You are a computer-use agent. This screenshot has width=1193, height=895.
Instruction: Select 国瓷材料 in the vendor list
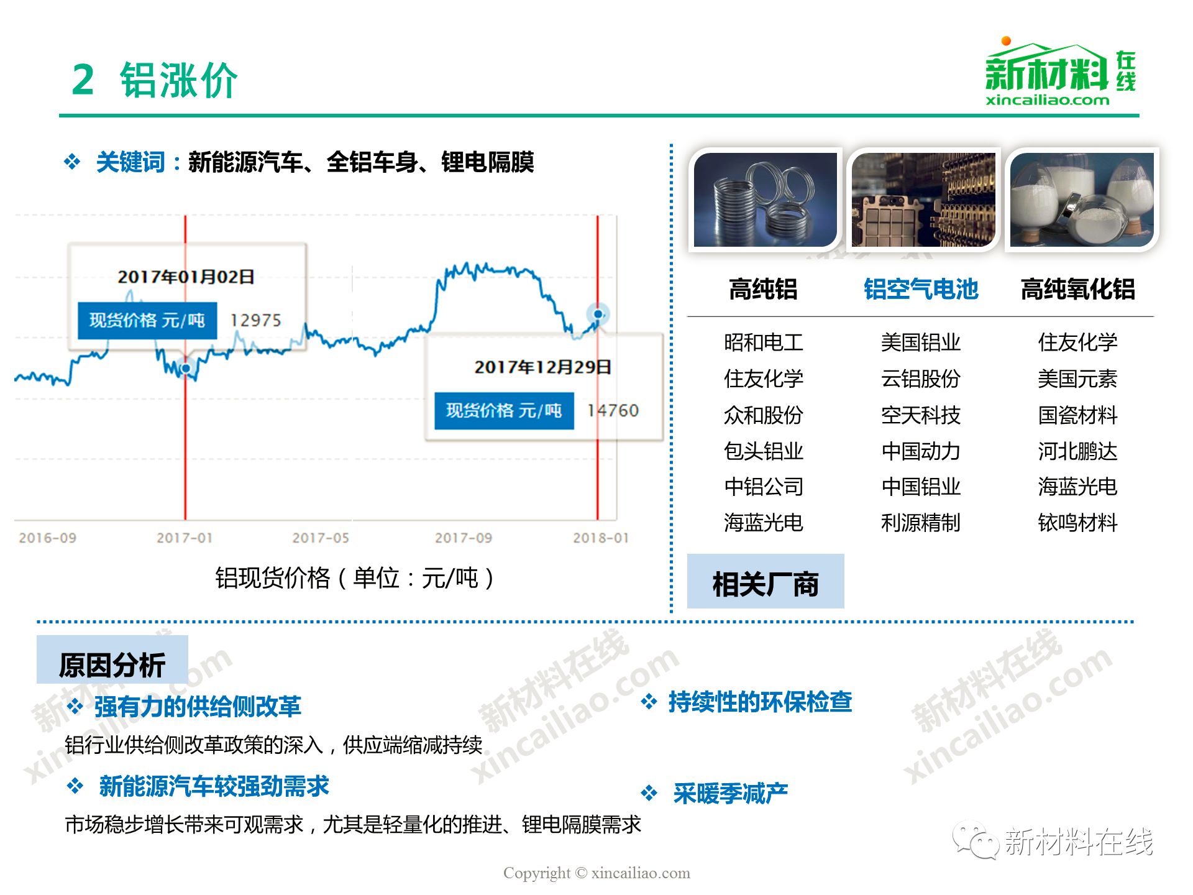point(1078,415)
